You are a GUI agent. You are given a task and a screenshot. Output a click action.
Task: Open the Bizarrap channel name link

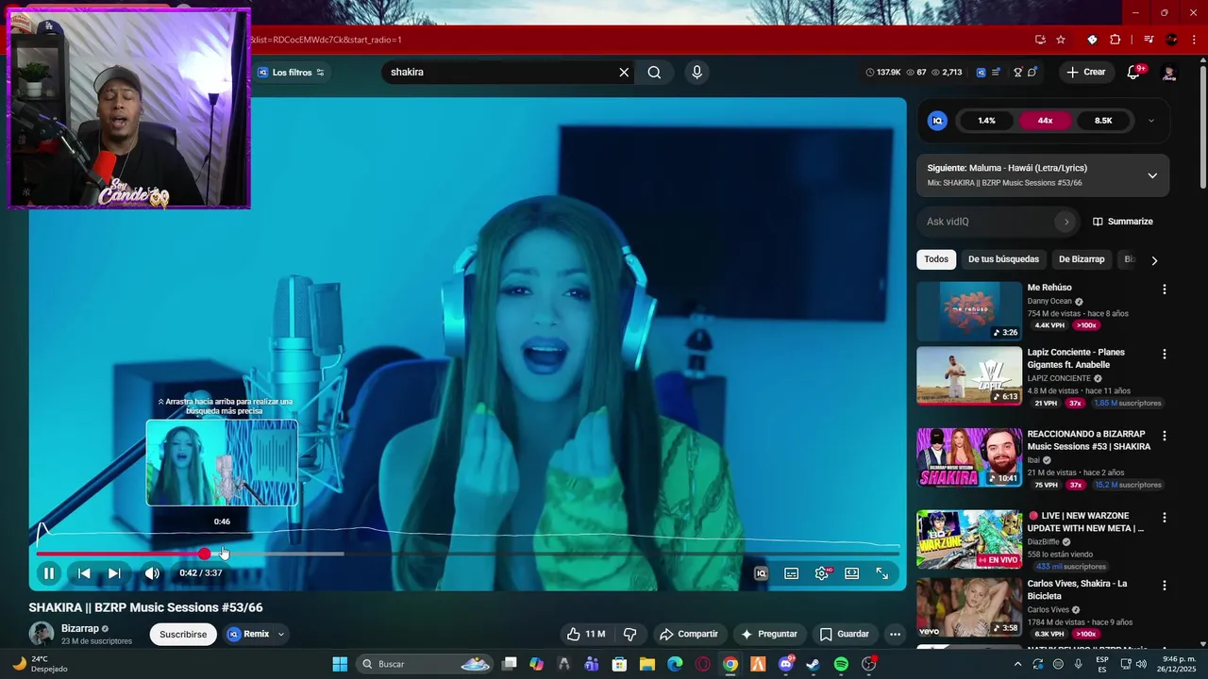click(80, 628)
